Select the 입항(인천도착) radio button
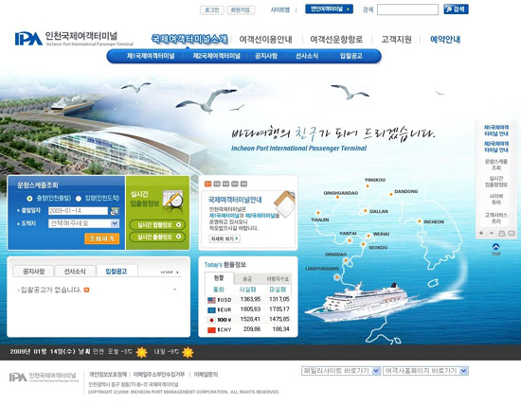 pos(79,198)
